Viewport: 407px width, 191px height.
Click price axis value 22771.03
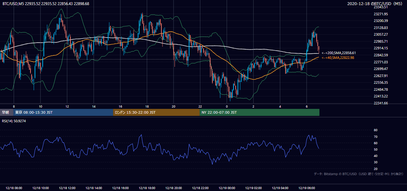[381, 62]
